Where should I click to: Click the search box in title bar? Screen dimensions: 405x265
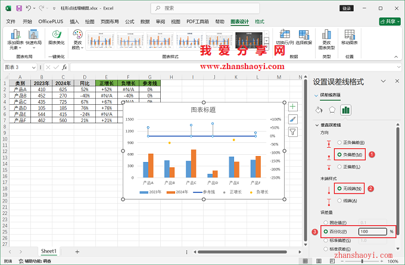pos(205,8)
